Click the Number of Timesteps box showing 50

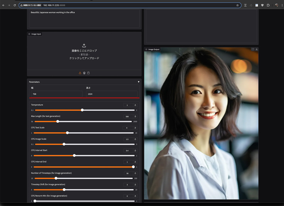click(x=129, y=173)
